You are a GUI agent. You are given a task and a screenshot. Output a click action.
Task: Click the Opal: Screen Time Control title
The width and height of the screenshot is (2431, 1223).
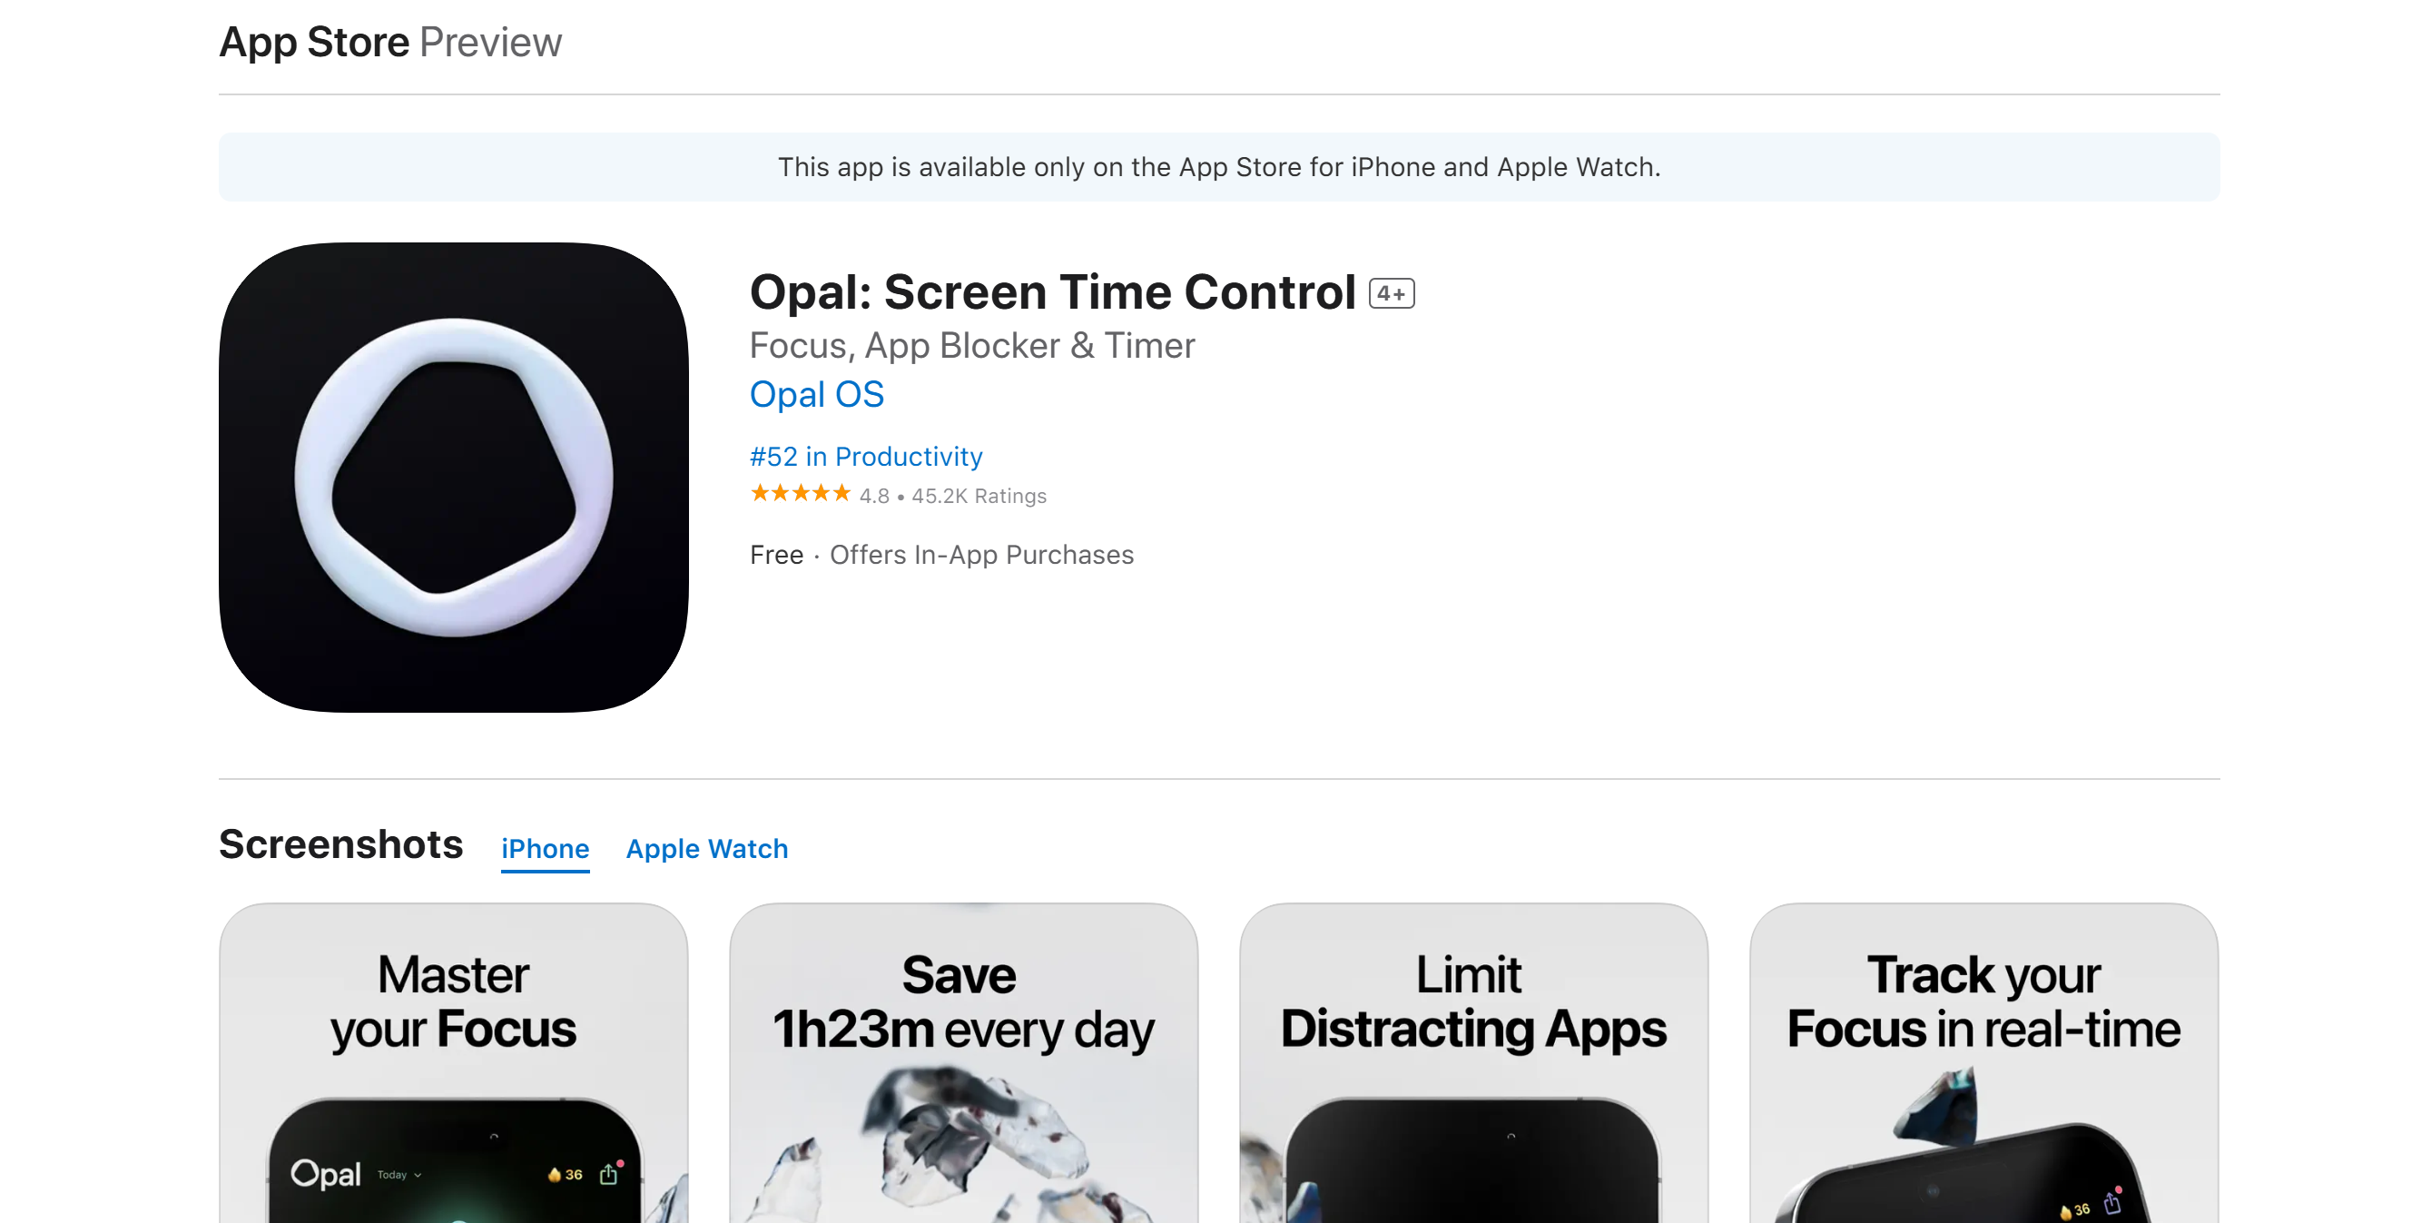tap(1052, 292)
